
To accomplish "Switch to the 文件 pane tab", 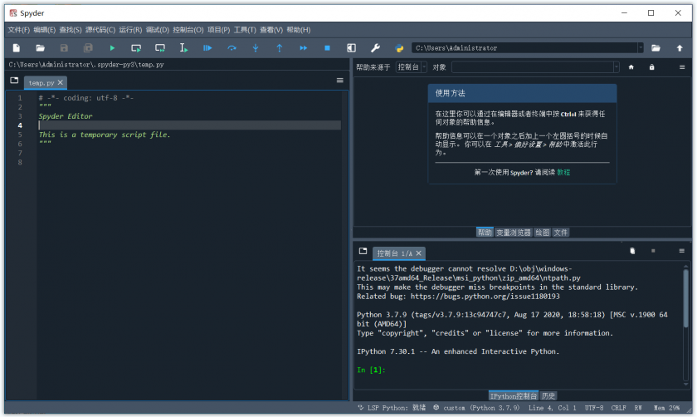I will [x=561, y=233].
